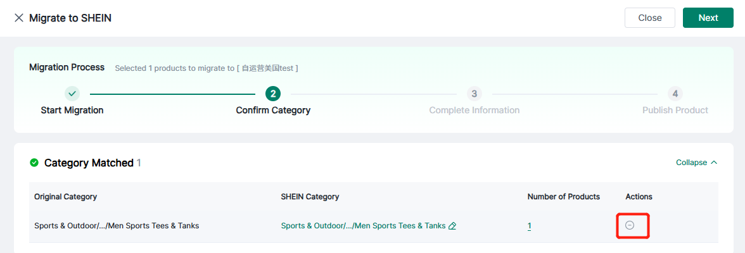Click the X icon beside Migrate to SHEIN

[x=19, y=18]
